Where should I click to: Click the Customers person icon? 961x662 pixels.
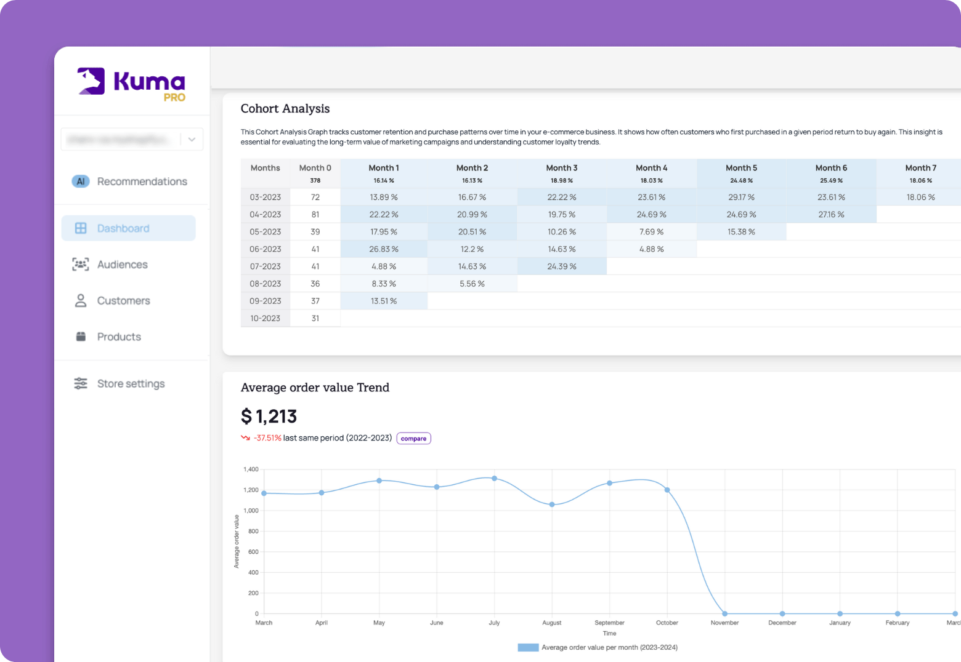pos(81,300)
